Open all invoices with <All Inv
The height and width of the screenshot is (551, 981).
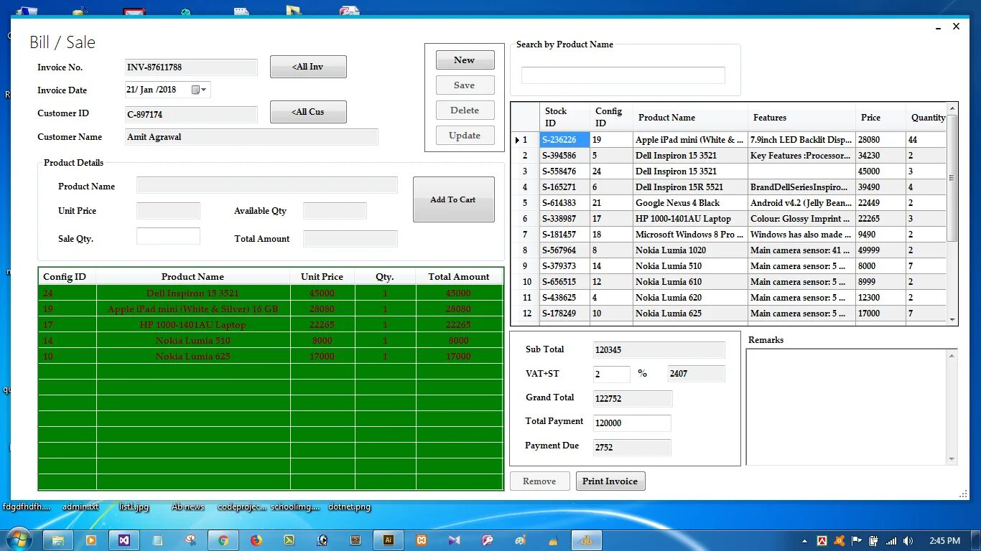pos(308,67)
